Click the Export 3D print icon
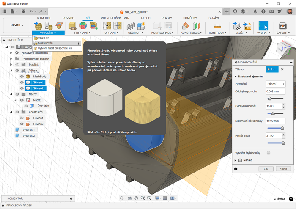Image resolution: width=296 pixels, height=209 pixels. [x=283, y=26]
